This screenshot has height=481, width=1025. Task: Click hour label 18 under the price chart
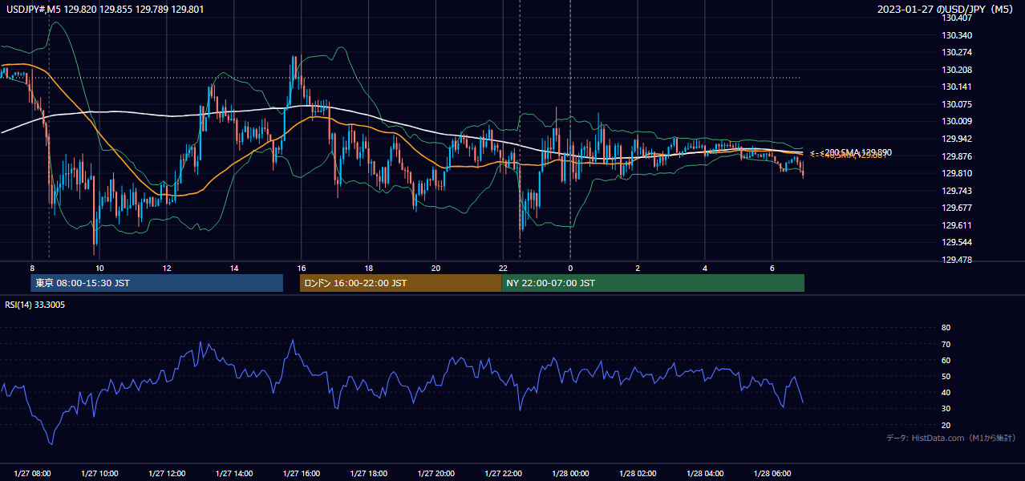pyautogui.click(x=369, y=268)
